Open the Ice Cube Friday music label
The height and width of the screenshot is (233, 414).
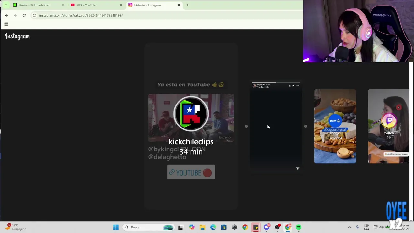pyautogui.click(x=264, y=87)
